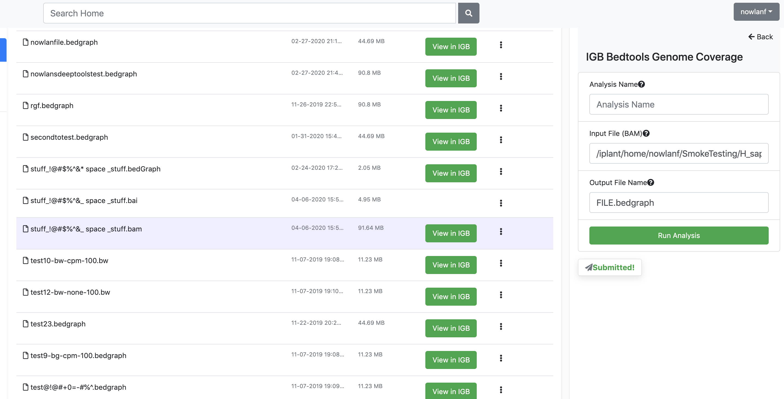Click Back to leave the analysis panel
The height and width of the screenshot is (399, 784).
tap(760, 37)
